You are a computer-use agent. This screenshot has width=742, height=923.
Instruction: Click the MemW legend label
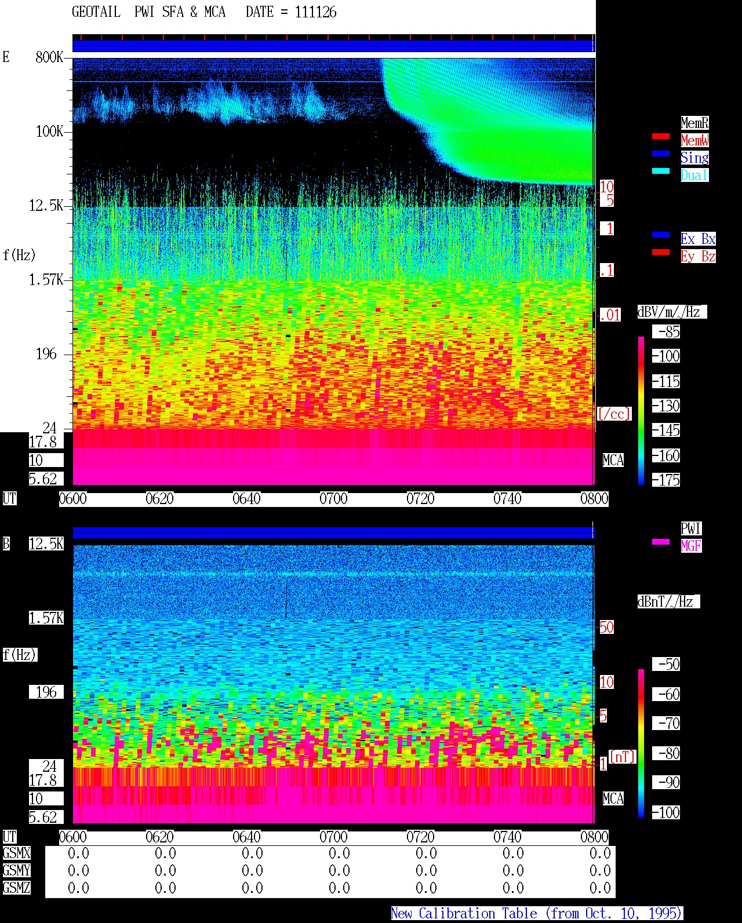click(x=694, y=140)
